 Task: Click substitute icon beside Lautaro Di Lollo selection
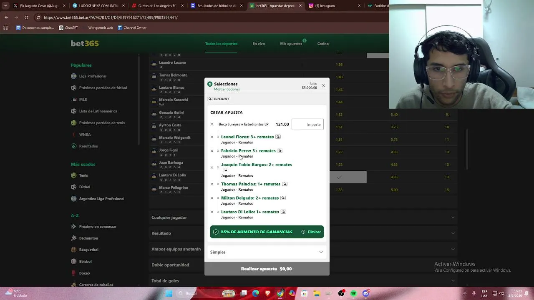(283, 212)
